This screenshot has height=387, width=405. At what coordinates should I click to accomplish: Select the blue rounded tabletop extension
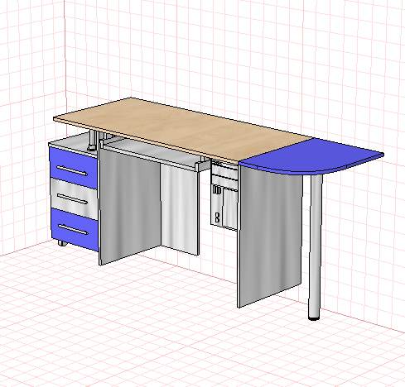coord(312,156)
